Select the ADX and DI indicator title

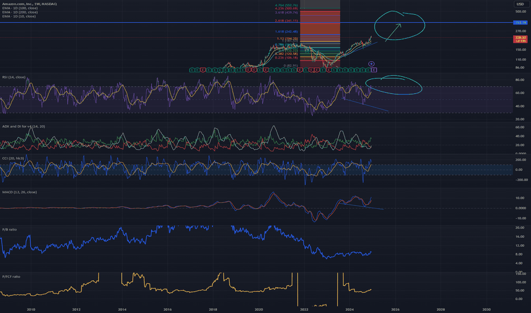coord(23,126)
